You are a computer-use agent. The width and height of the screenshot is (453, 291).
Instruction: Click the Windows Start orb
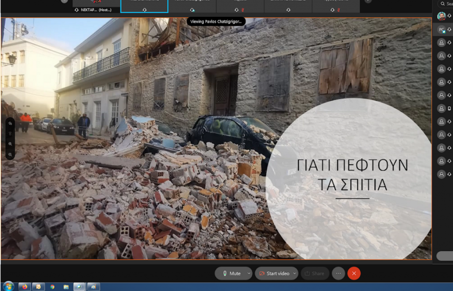click(8, 287)
